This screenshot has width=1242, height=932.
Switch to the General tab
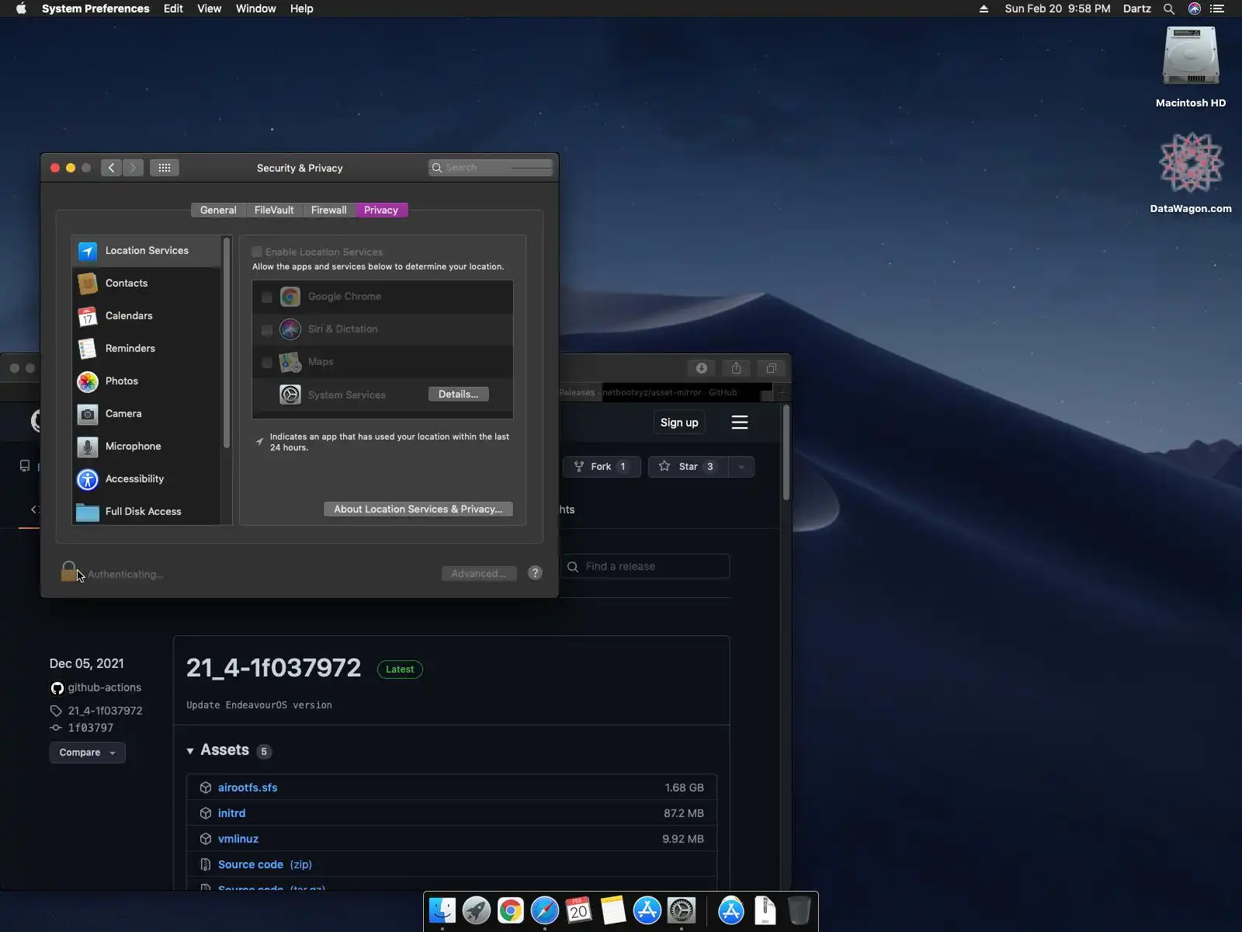point(218,210)
